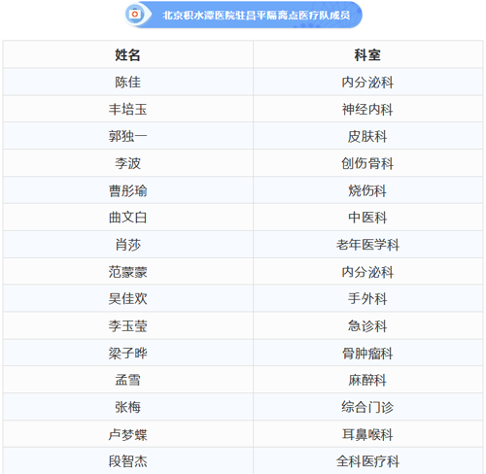Click the medical kit icon in banner
The image size is (486, 474).
(134, 15)
